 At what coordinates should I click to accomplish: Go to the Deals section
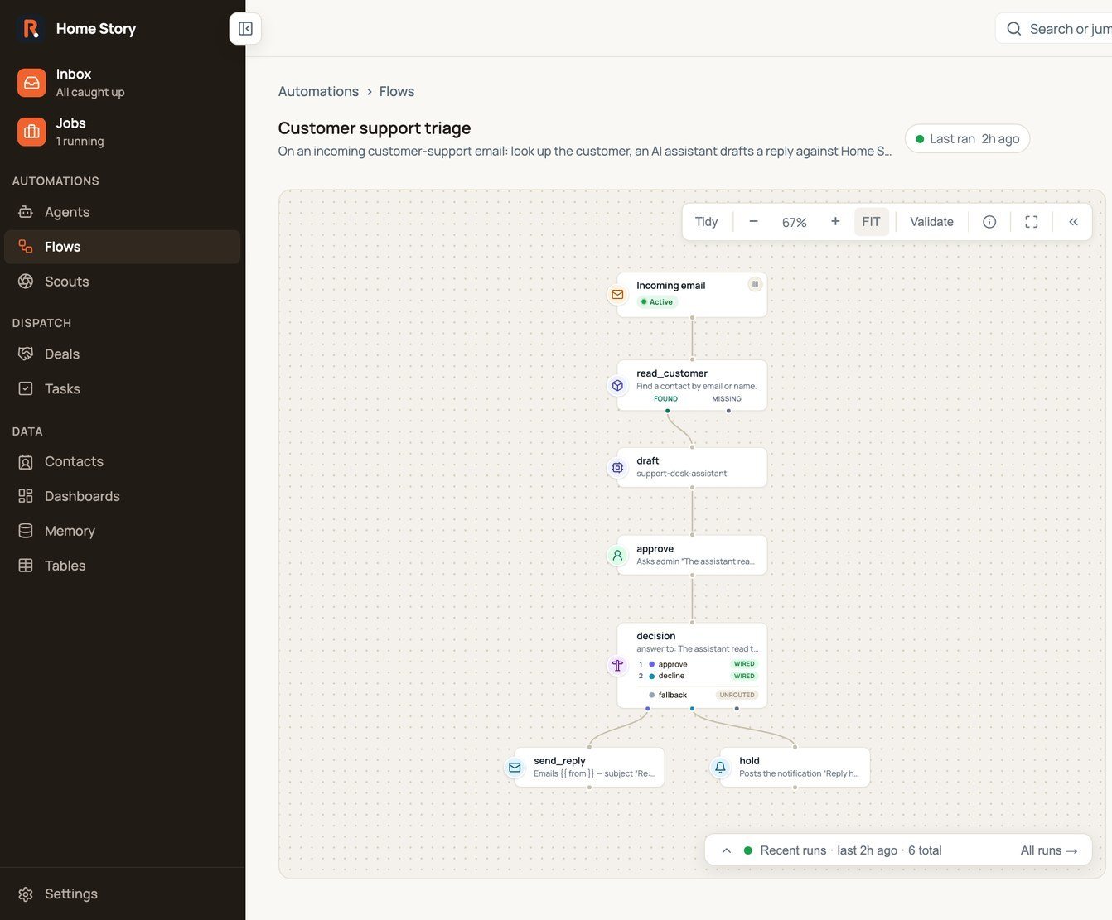point(122,354)
